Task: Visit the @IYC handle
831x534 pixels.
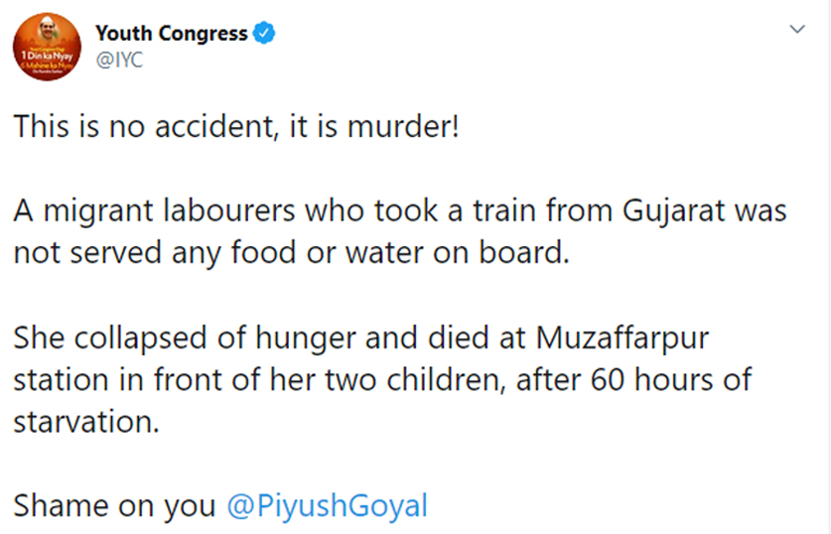Action: (119, 61)
